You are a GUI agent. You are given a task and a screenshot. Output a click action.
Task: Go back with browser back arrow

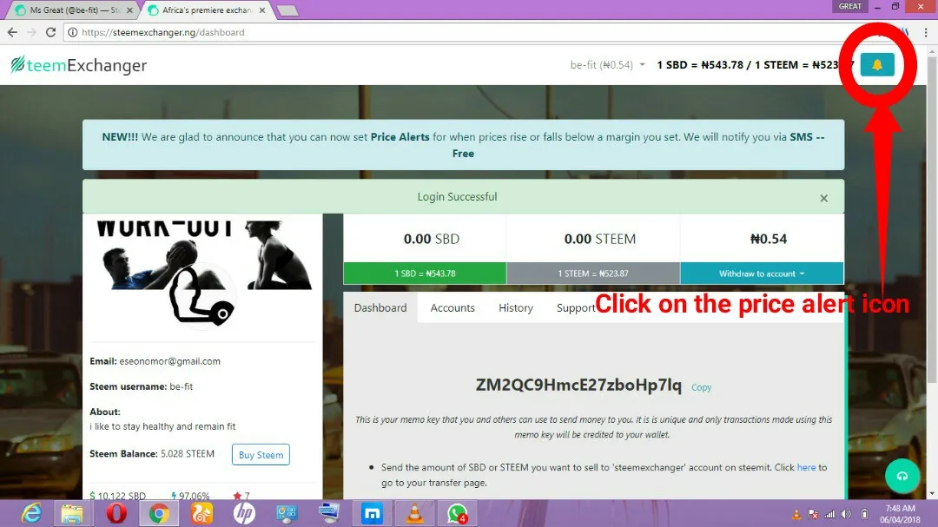tap(12, 32)
